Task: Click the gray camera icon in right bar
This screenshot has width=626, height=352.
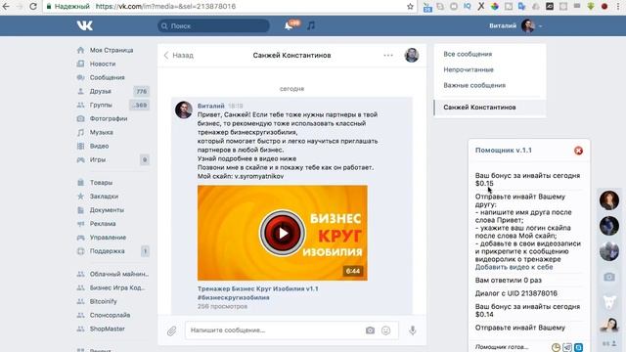Action: click(608, 277)
